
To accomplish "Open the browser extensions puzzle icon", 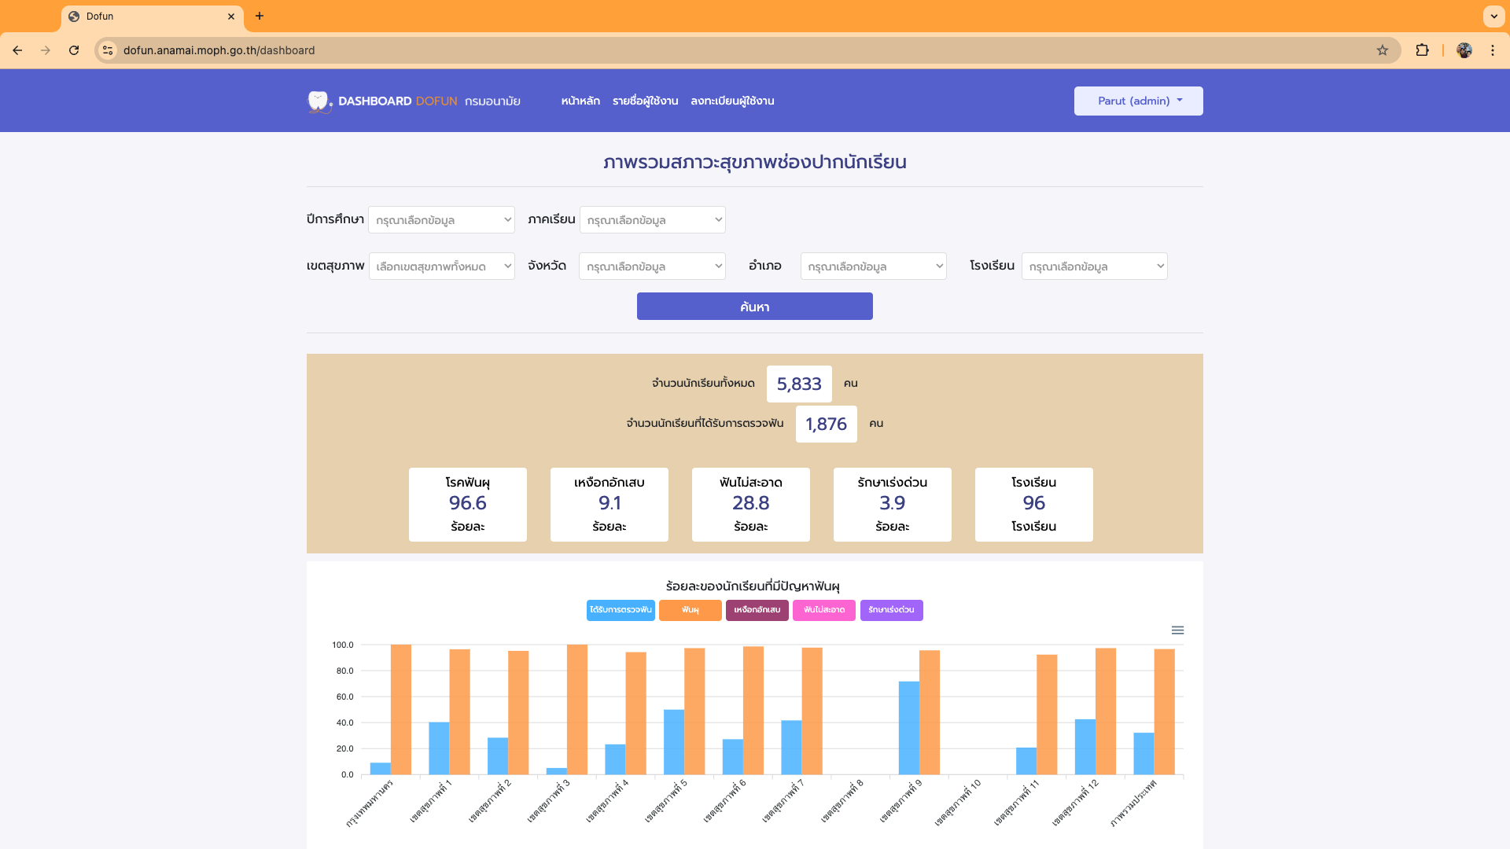I will 1422,50.
